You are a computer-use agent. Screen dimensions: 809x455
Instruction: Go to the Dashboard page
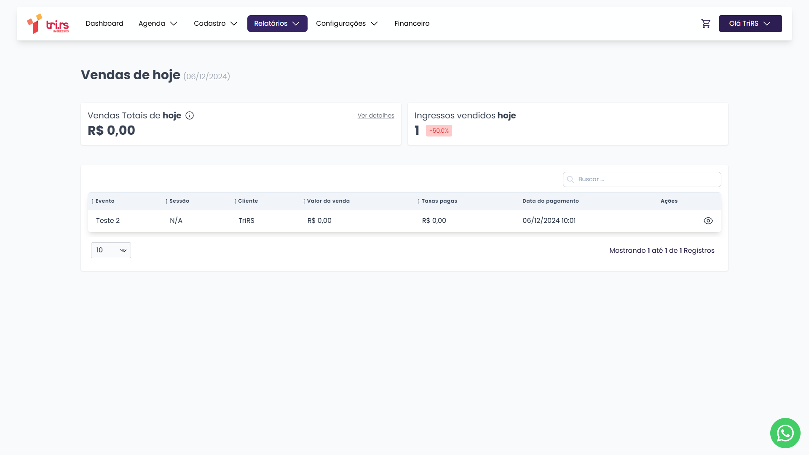[x=104, y=24]
